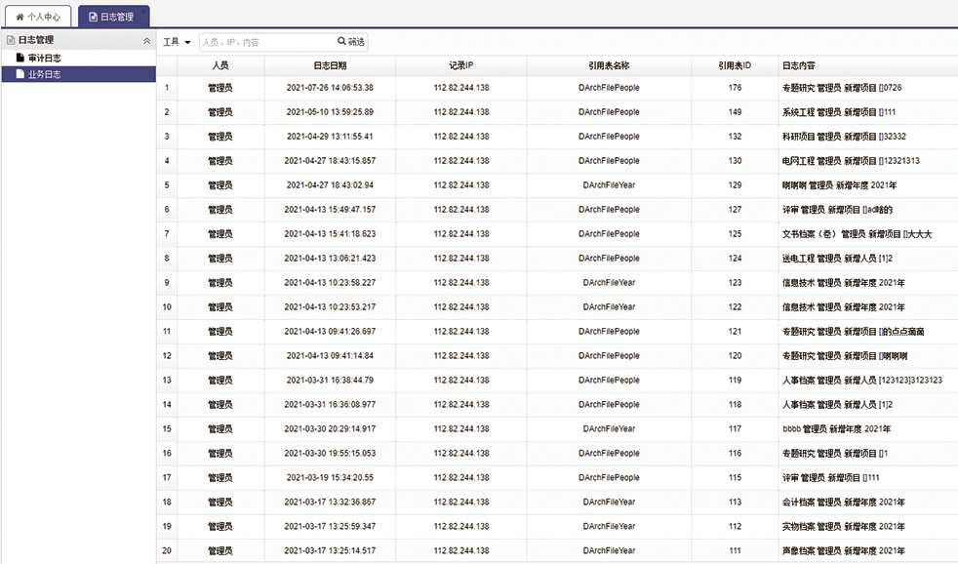This screenshot has width=958, height=564.
Task: Select 业务日志 in the sidebar tree
Action: (45, 74)
